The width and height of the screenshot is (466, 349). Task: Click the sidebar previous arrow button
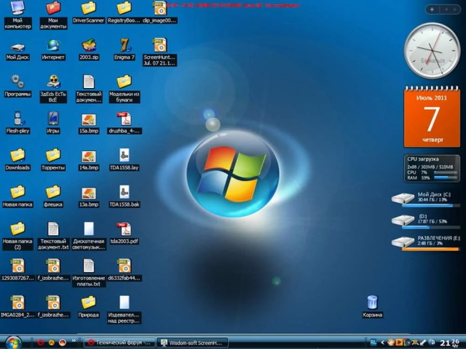(x=446, y=9)
